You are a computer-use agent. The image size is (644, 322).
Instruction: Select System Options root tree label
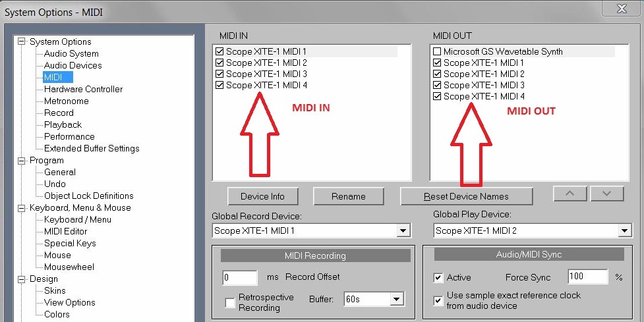click(61, 42)
